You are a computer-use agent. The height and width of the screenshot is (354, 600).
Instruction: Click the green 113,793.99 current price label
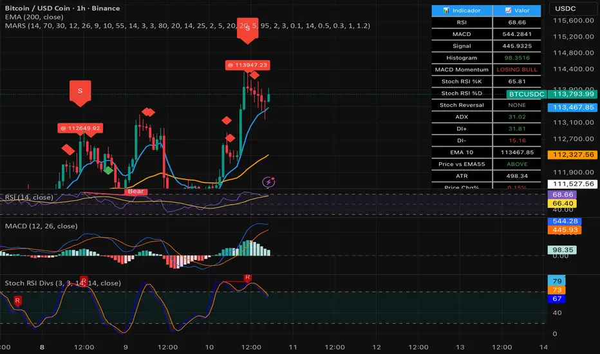(573, 94)
